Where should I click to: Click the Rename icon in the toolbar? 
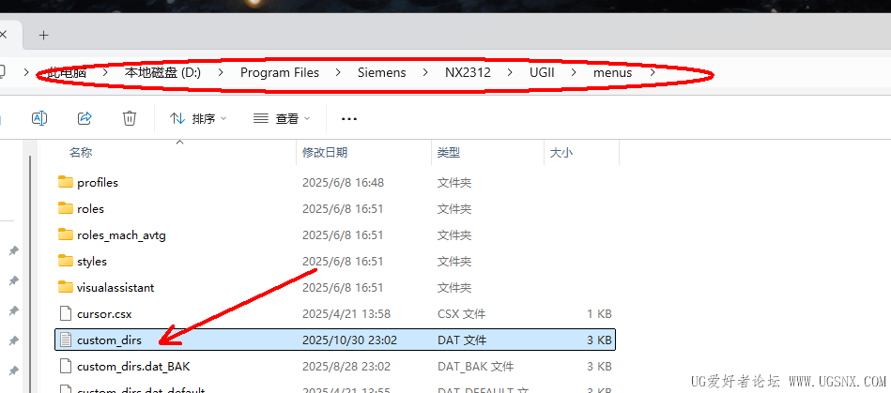click(39, 118)
